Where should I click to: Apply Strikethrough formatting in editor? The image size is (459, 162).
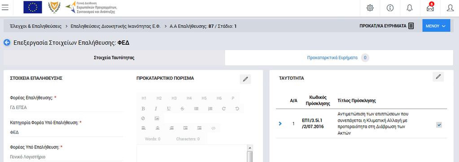click(182, 109)
